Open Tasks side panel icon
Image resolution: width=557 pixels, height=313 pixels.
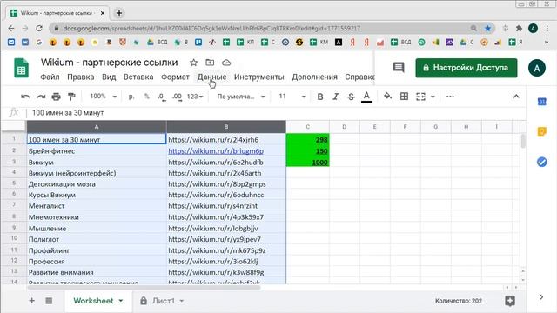point(541,162)
